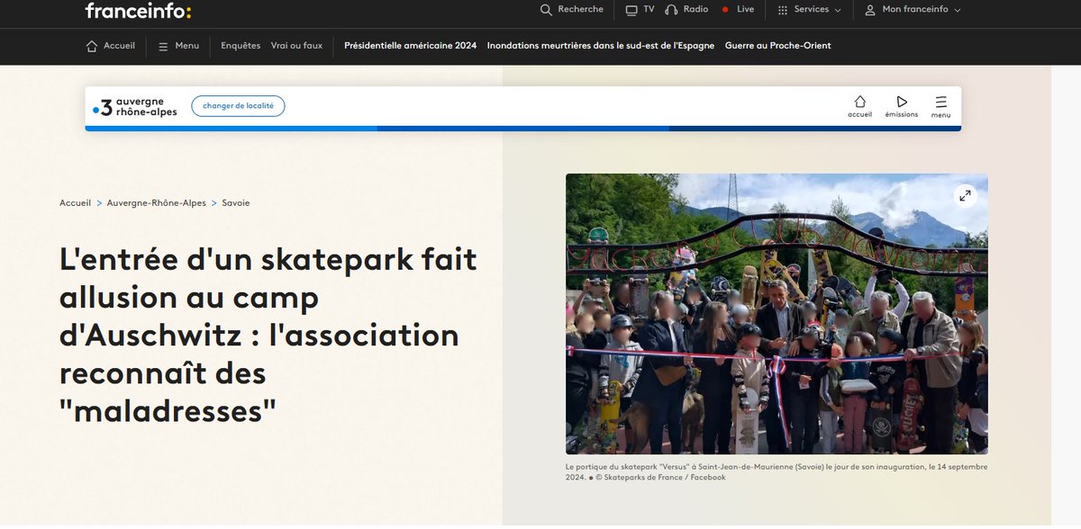Expand the Services dropdown chevron
Image resolution: width=1081 pixels, height=529 pixels.
coord(838,10)
